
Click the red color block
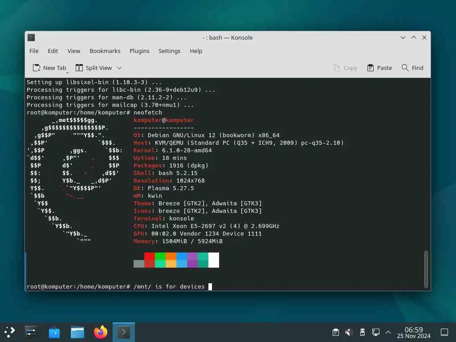click(x=150, y=260)
